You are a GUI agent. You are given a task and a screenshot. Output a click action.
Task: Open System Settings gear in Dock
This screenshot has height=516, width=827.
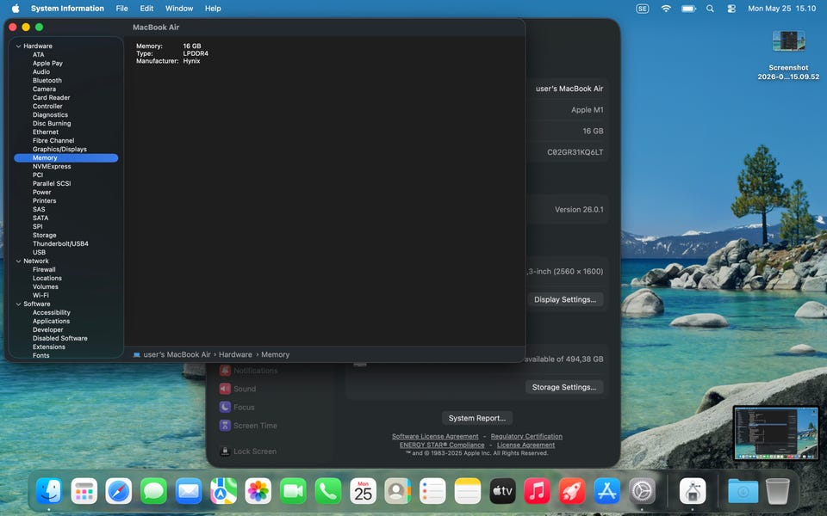[x=641, y=491]
